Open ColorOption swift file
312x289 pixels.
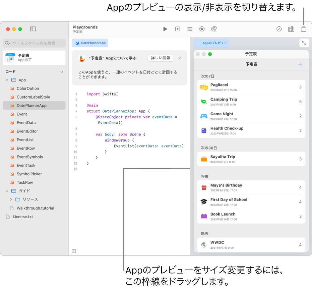34,89
